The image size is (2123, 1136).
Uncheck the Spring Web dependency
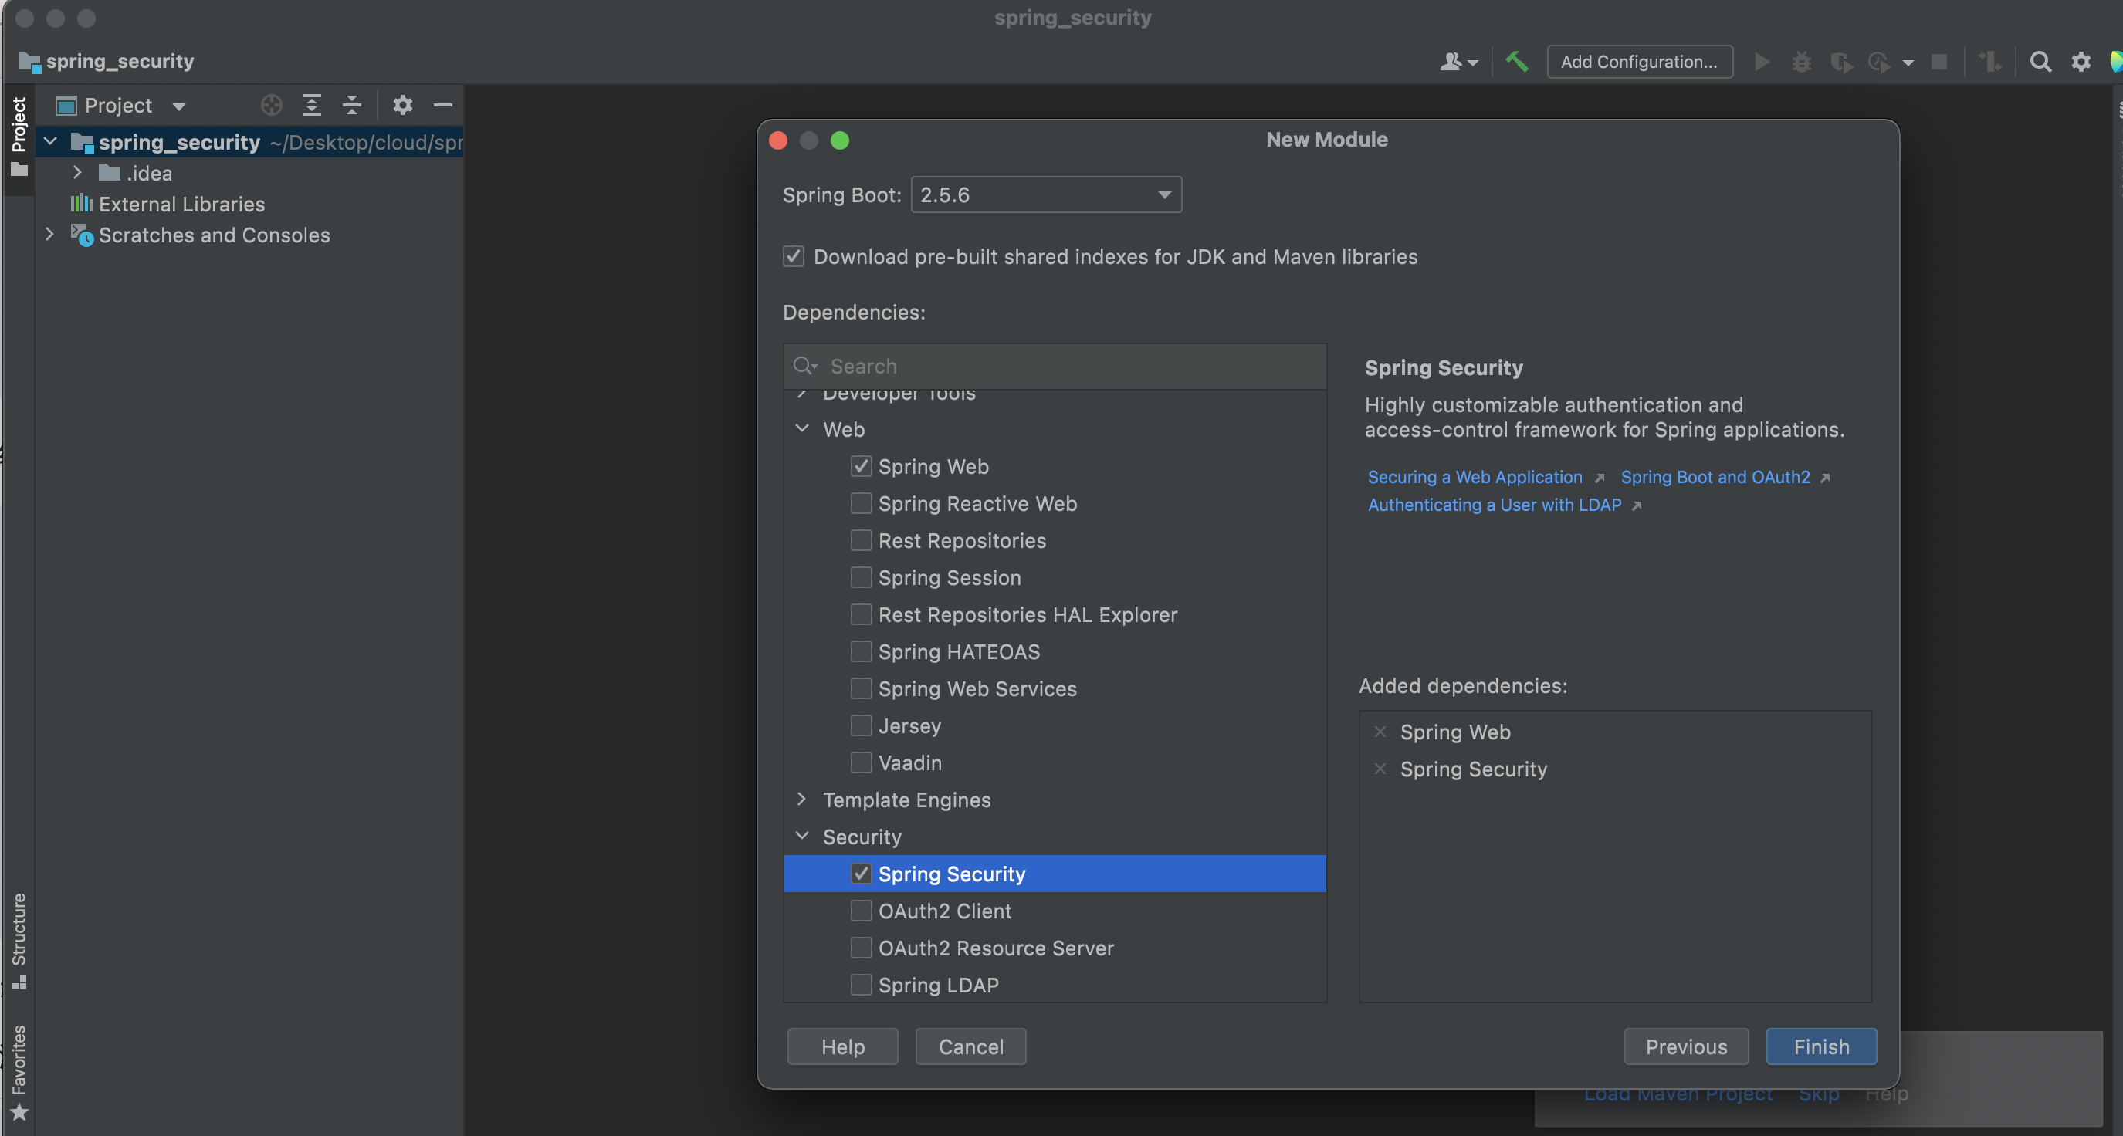pos(862,466)
